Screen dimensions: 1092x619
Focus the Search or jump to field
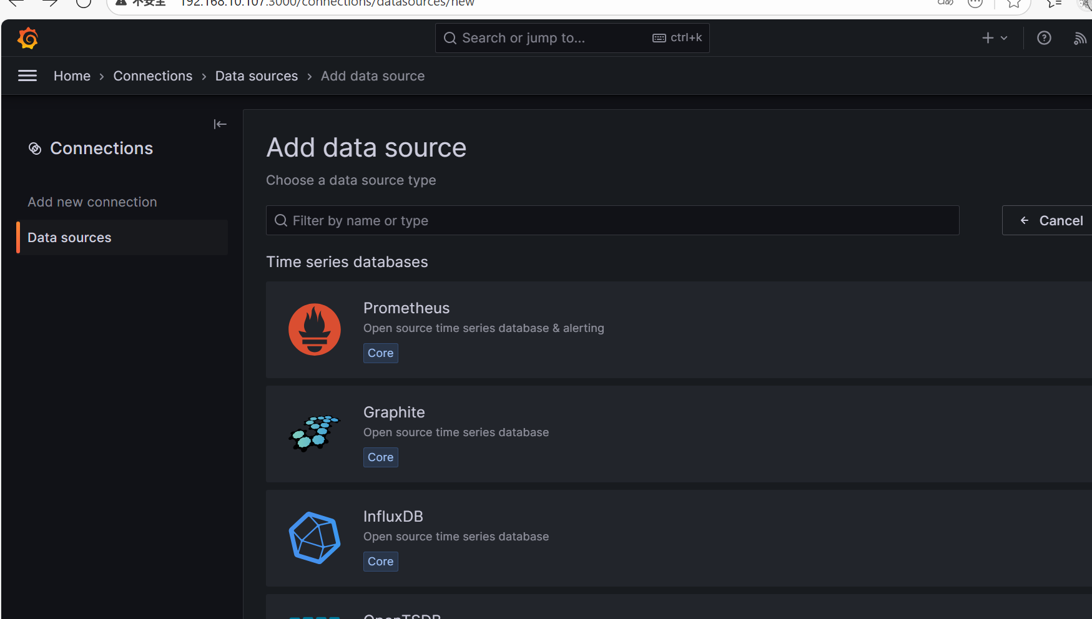pos(572,38)
